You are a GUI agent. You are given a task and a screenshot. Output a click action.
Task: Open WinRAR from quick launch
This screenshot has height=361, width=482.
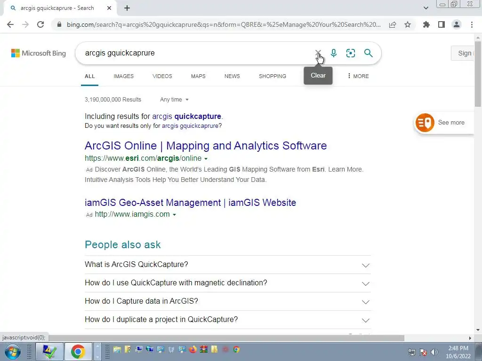click(203, 349)
